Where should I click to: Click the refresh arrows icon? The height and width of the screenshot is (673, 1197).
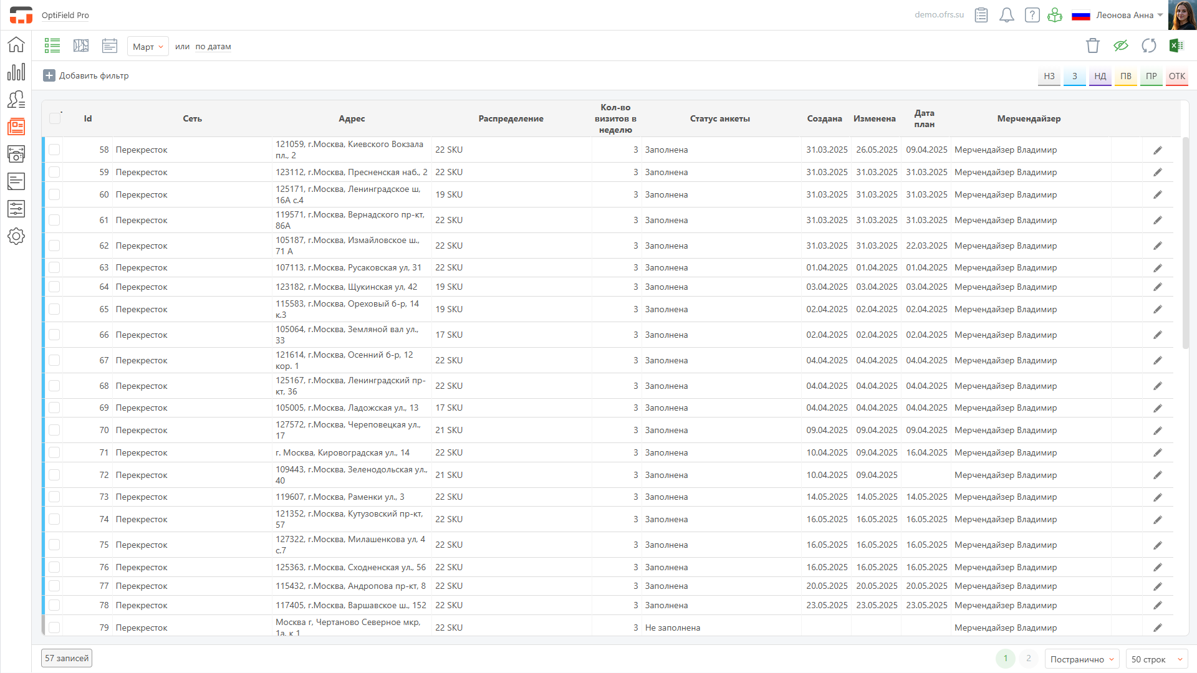(1148, 45)
